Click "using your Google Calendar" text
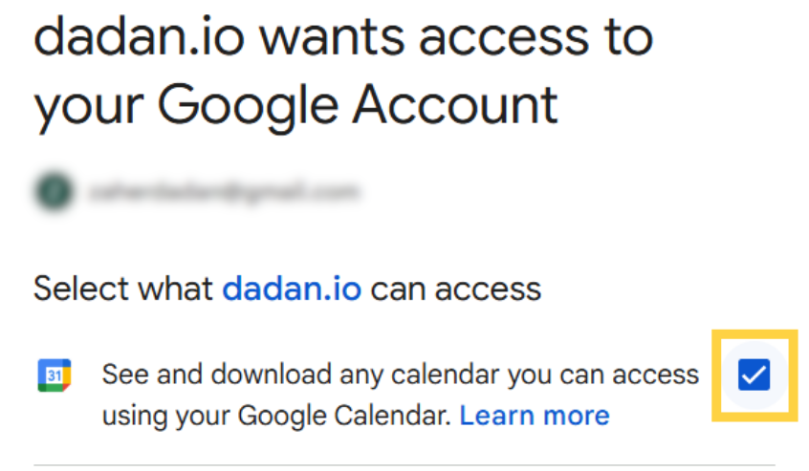The image size is (809, 471). click(x=276, y=416)
